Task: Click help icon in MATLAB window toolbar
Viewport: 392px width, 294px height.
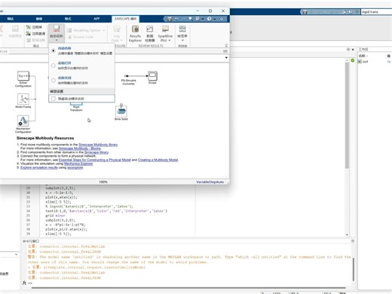Action: point(351,12)
